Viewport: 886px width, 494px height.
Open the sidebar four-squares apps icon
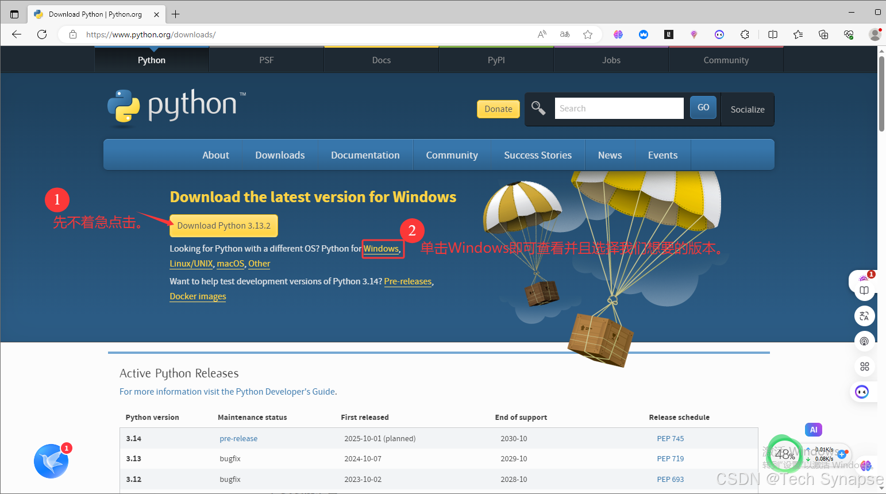pyautogui.click(x=864, y=366)
